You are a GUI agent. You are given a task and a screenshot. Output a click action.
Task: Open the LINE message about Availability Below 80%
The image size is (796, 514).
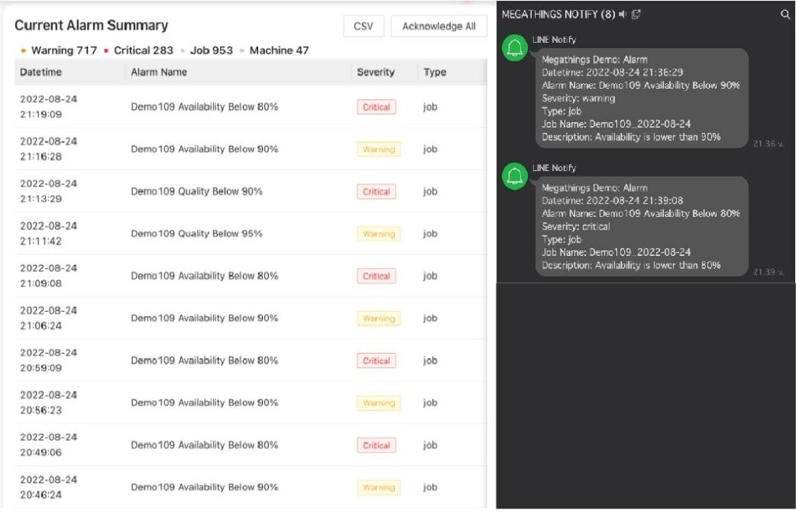(641, 226)
